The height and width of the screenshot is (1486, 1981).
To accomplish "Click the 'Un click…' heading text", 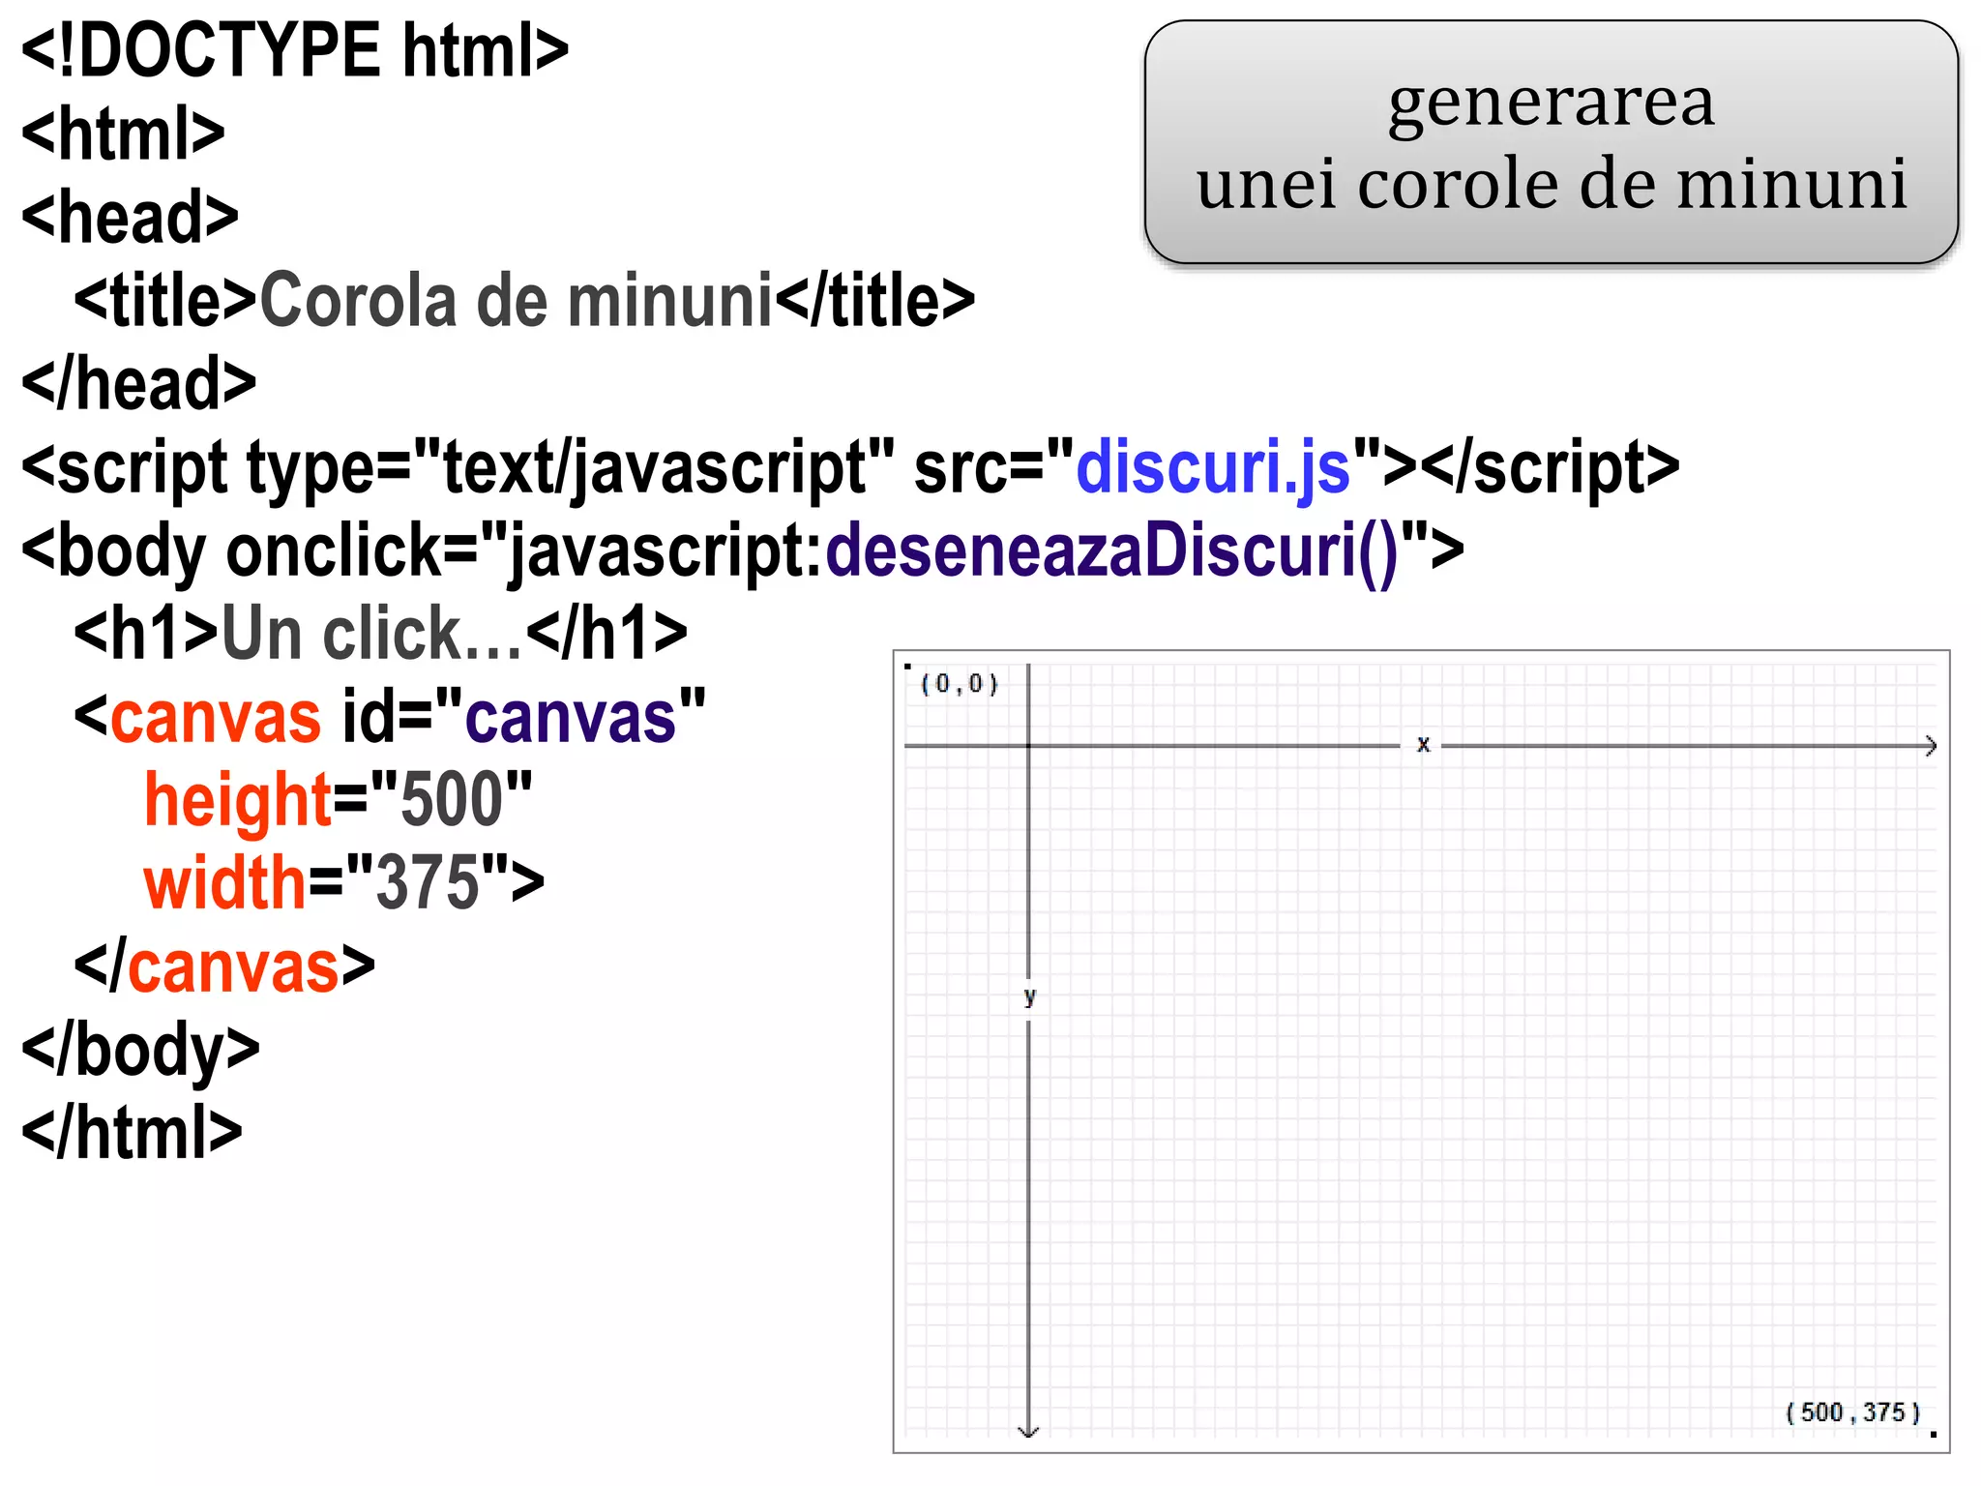I will point(372,635).
